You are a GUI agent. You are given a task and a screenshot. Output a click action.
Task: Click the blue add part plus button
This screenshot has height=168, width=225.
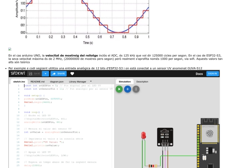pos(127,89)
